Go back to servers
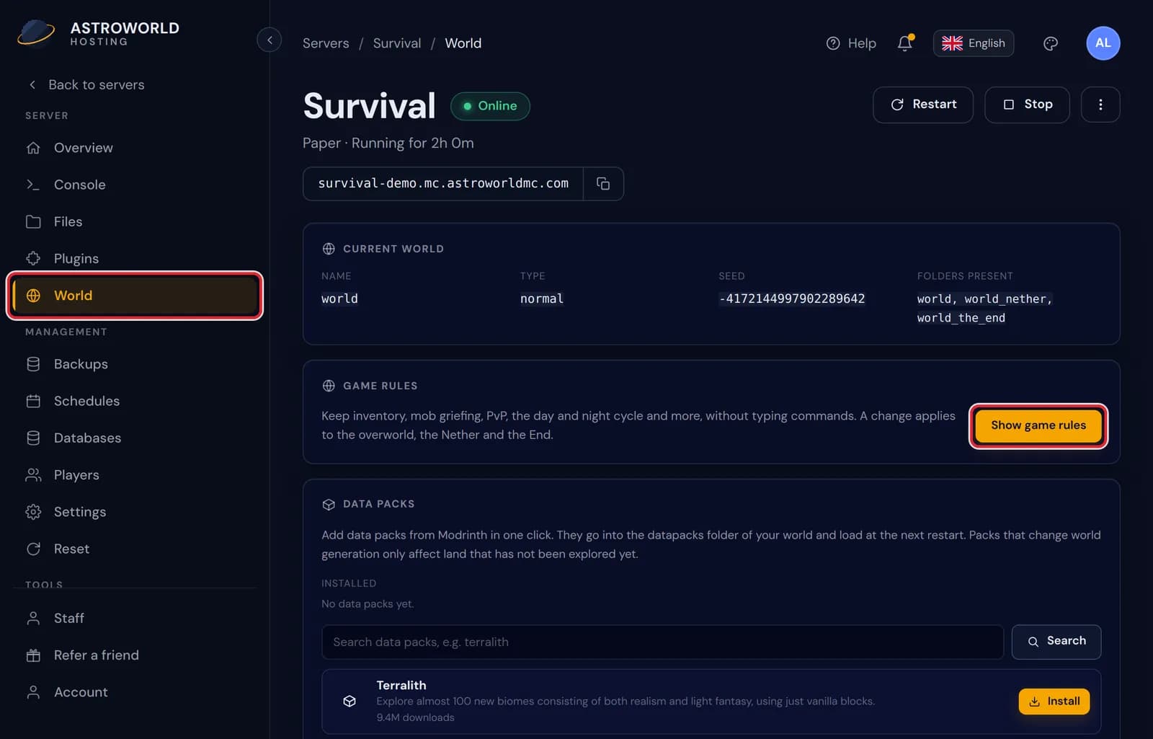The image size is (1153, 739). (x=86, y=85)
